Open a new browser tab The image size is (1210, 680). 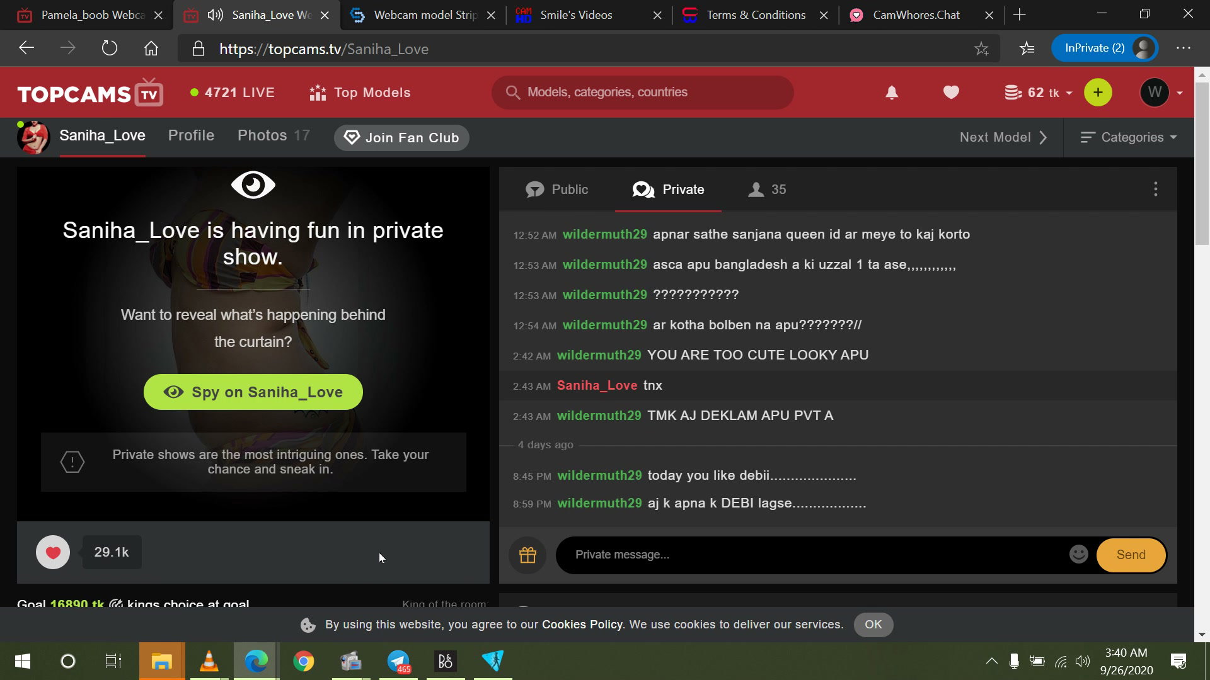point(1019,14)
